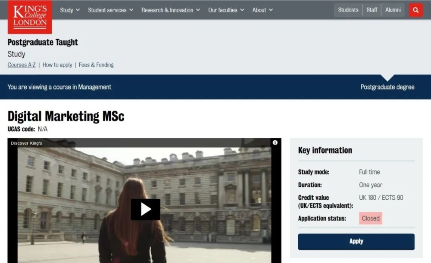Expand the Student services chevron
Image resolution: width=431 pixels, height=263 pixels.
click(x=131, y=10)
